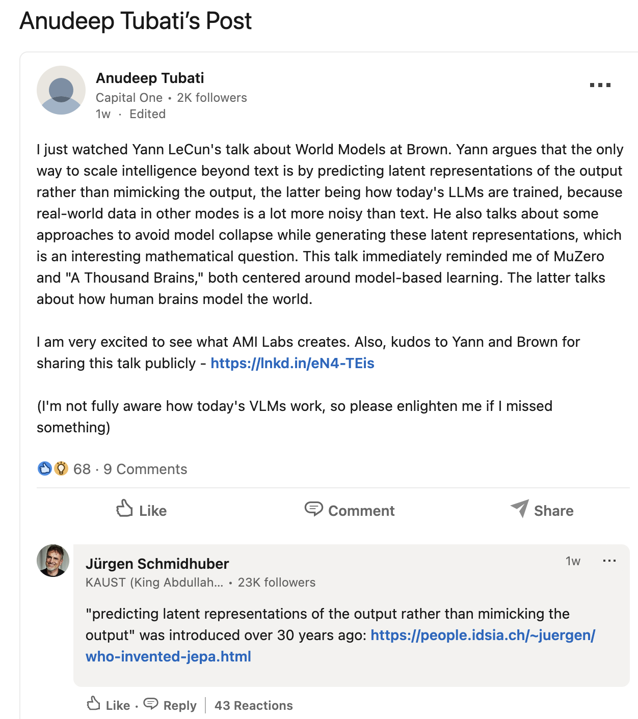Click the Share paper plane icon
This screenshot has height=719, width=638.
click(520, 508)
